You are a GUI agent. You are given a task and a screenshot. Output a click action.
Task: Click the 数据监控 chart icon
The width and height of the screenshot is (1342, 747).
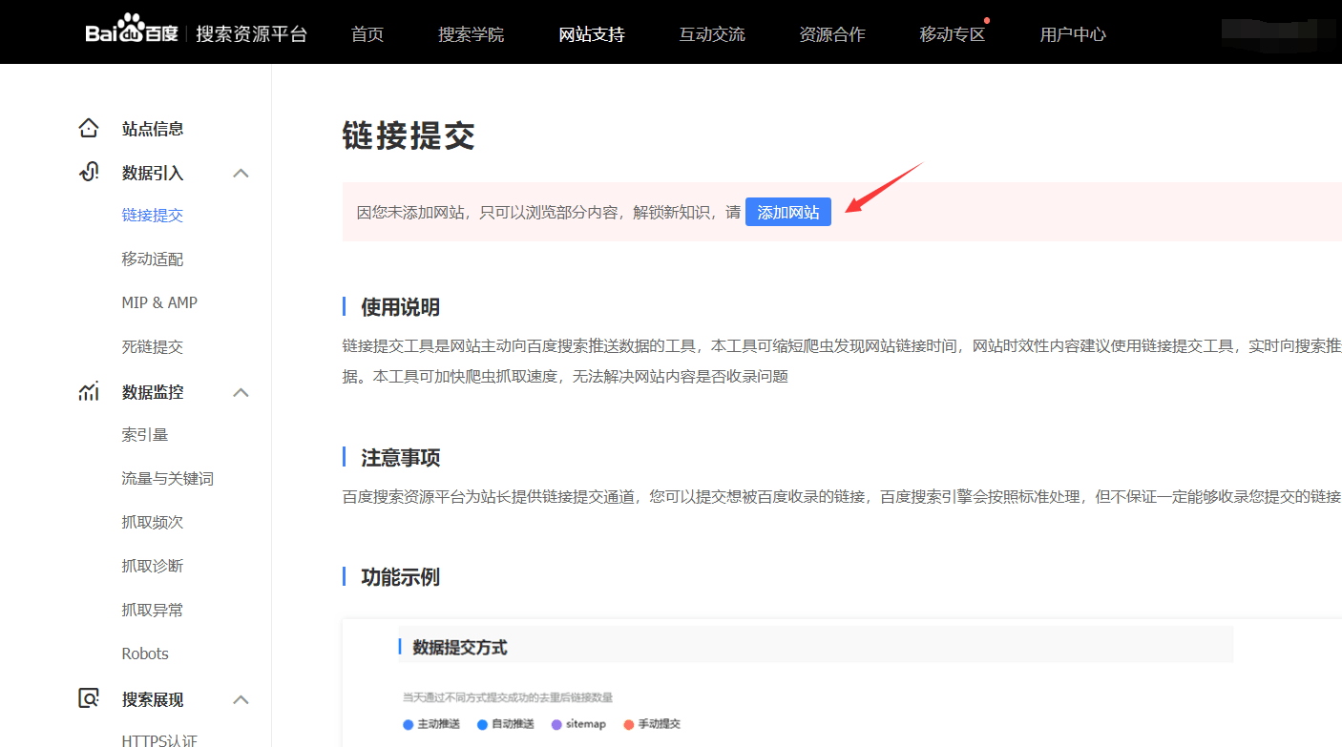89,391
